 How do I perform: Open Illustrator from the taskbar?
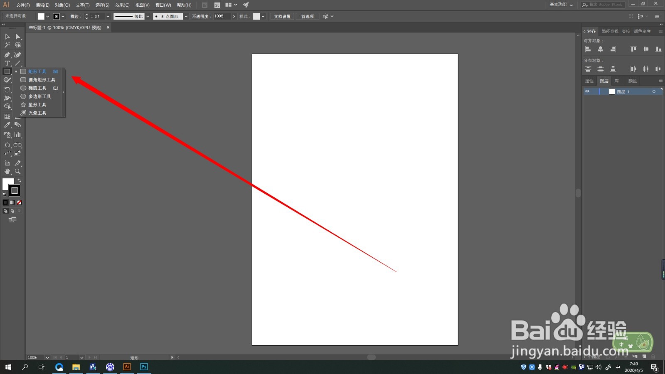click(x=127, y=367)
